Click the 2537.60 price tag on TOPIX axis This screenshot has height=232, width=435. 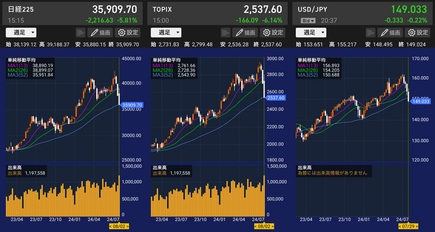275,98
